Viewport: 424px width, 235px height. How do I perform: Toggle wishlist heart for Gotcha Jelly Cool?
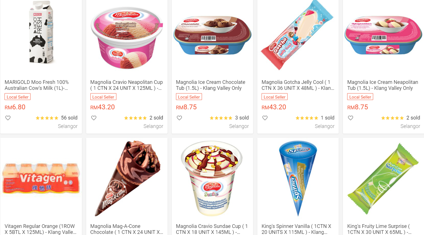[265, 118]
